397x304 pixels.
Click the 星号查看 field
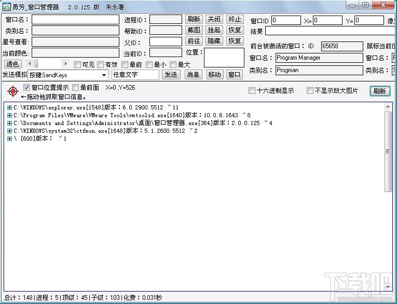pyautogui.click(x=75, y=42)
